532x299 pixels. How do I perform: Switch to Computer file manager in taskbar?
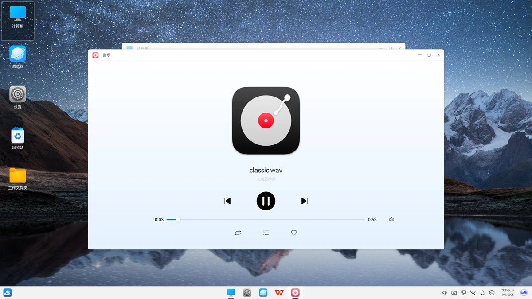(231, 293)
